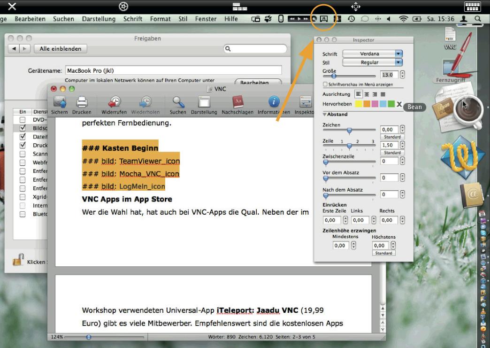Click the Drucken printer icon in Bean's toolbar
The image size is (490, 348).
(82, 102)
